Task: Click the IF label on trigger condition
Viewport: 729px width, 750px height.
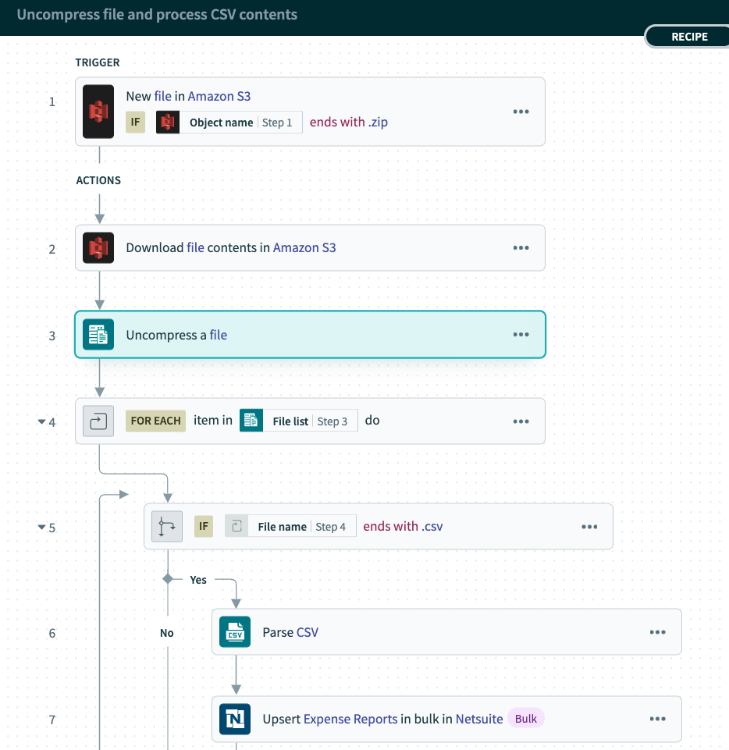Action: point(135,122)
